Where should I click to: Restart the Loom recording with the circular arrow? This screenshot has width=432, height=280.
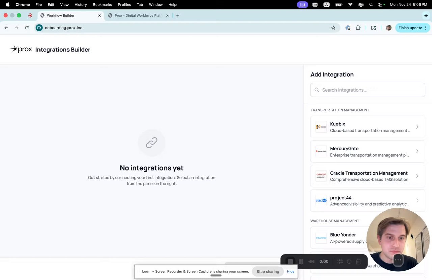349,261
